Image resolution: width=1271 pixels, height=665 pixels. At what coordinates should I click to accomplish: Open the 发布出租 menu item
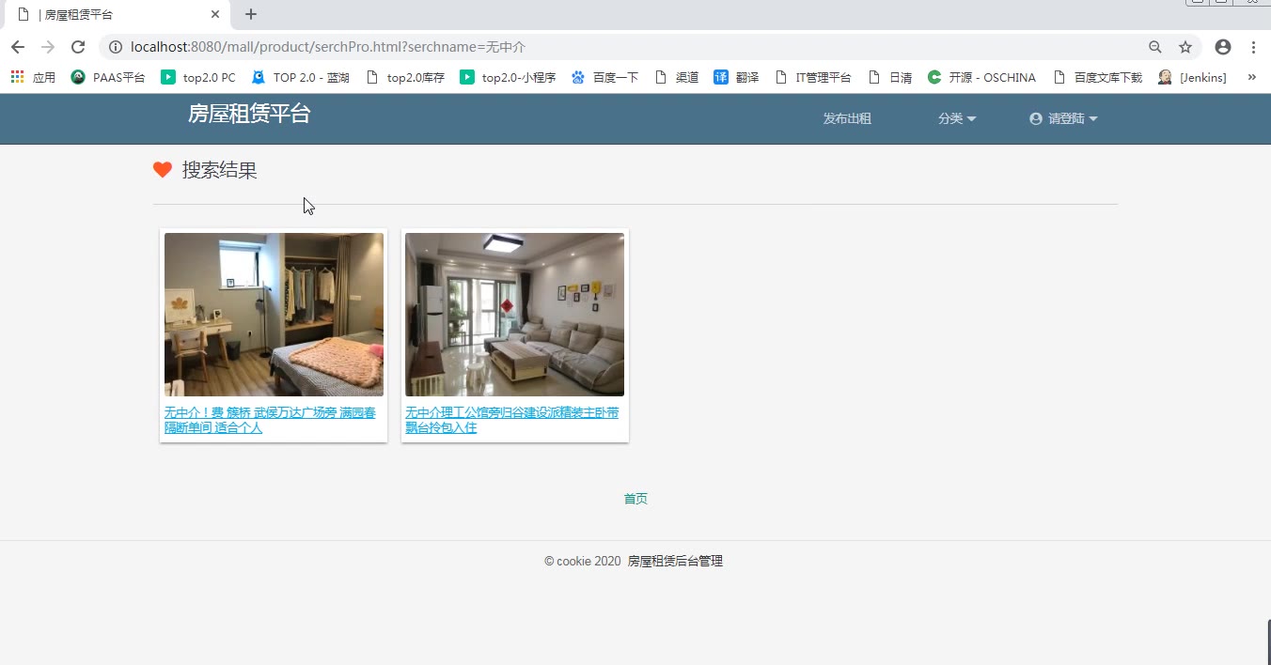point(847,118)
